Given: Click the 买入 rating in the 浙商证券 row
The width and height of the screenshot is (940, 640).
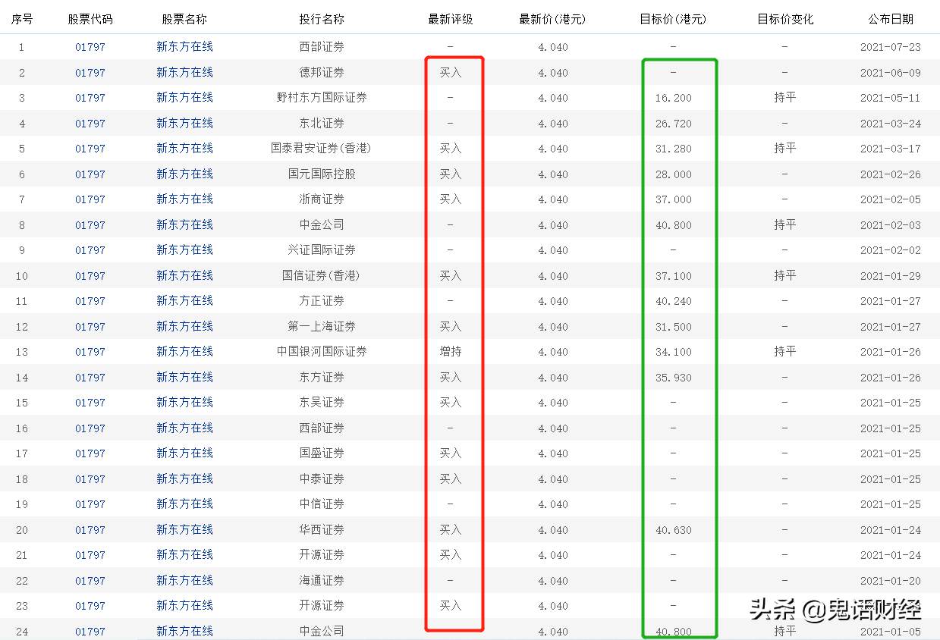Looking at the screenshot, I should [451, 199].
